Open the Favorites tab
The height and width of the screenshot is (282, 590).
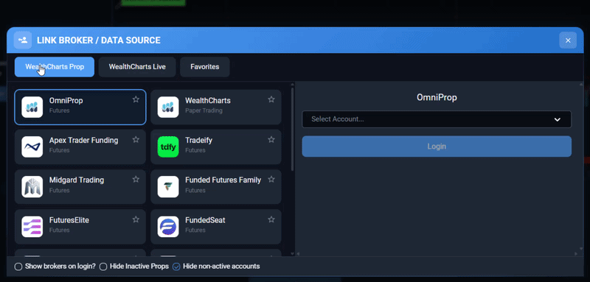(205, 67)
